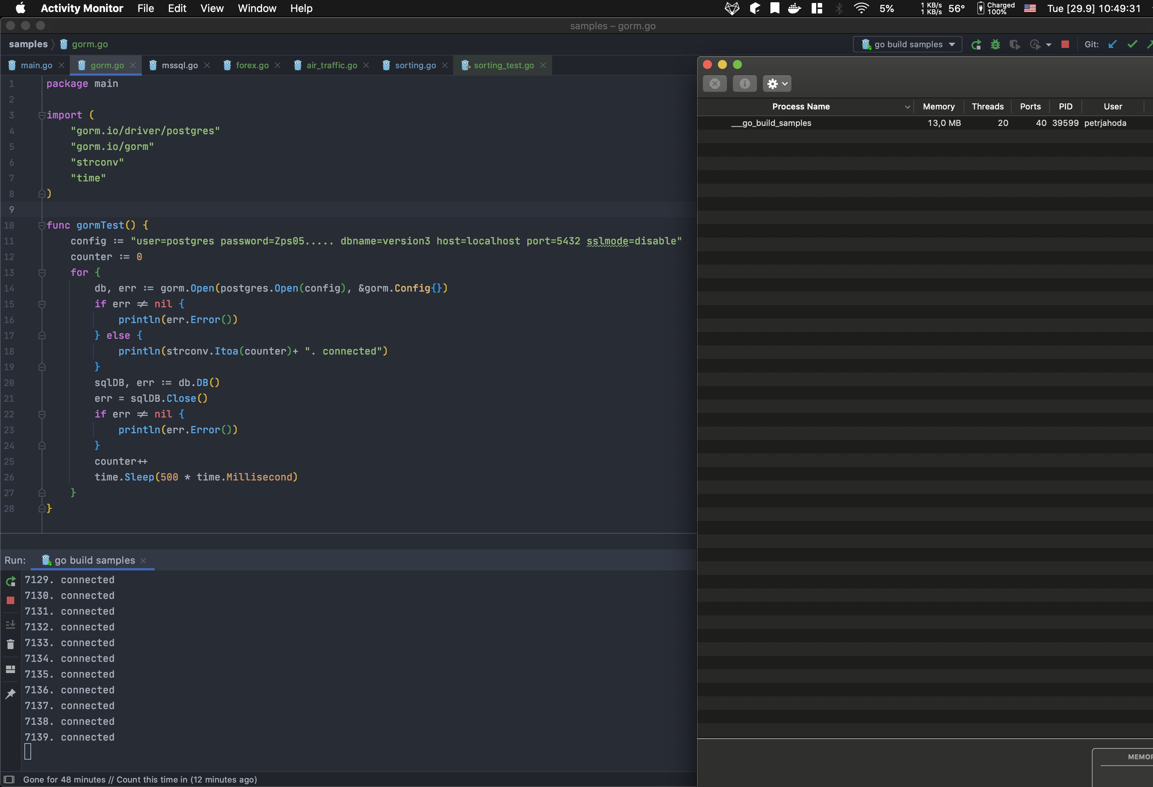Switch to the mssql.go editor tab
Viewport: 1153px width, 787px height.
pyautogui.click(x=179, y=66)
